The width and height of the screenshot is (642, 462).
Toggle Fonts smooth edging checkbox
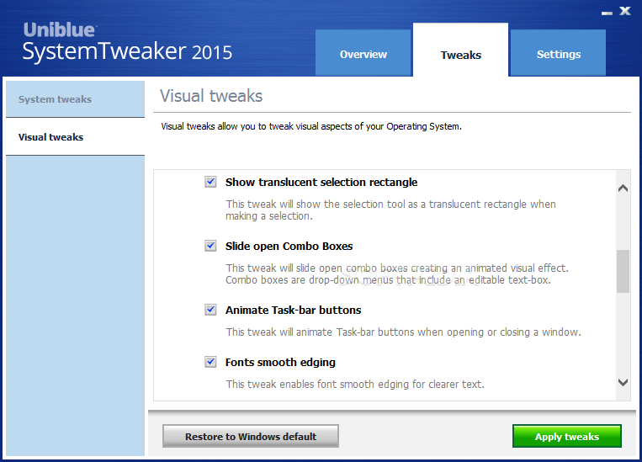[210, 362]
